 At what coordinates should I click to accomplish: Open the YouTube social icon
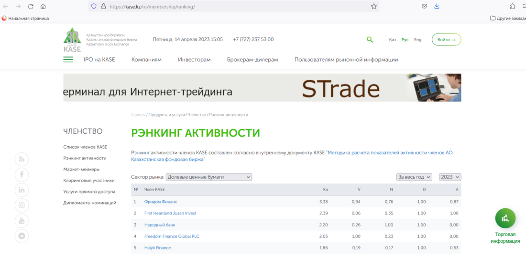(x=22, y=221)
